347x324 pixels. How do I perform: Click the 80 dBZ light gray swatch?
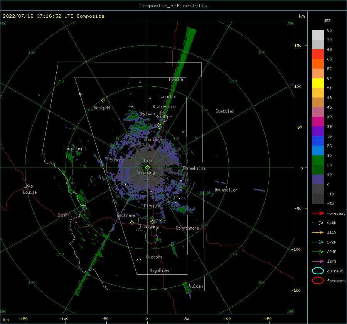318,35
